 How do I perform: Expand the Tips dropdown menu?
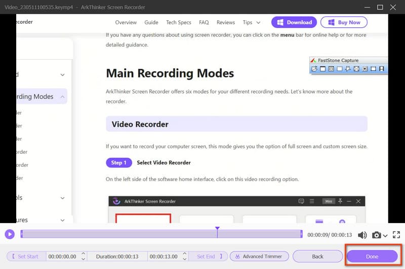coord(251,22)
